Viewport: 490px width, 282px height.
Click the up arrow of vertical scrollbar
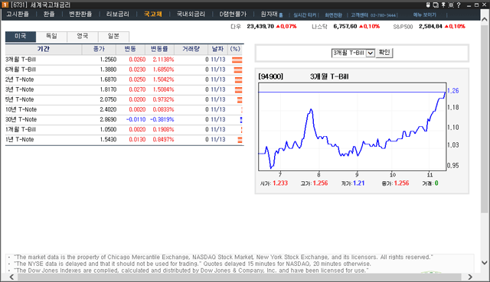pos(485,19)
